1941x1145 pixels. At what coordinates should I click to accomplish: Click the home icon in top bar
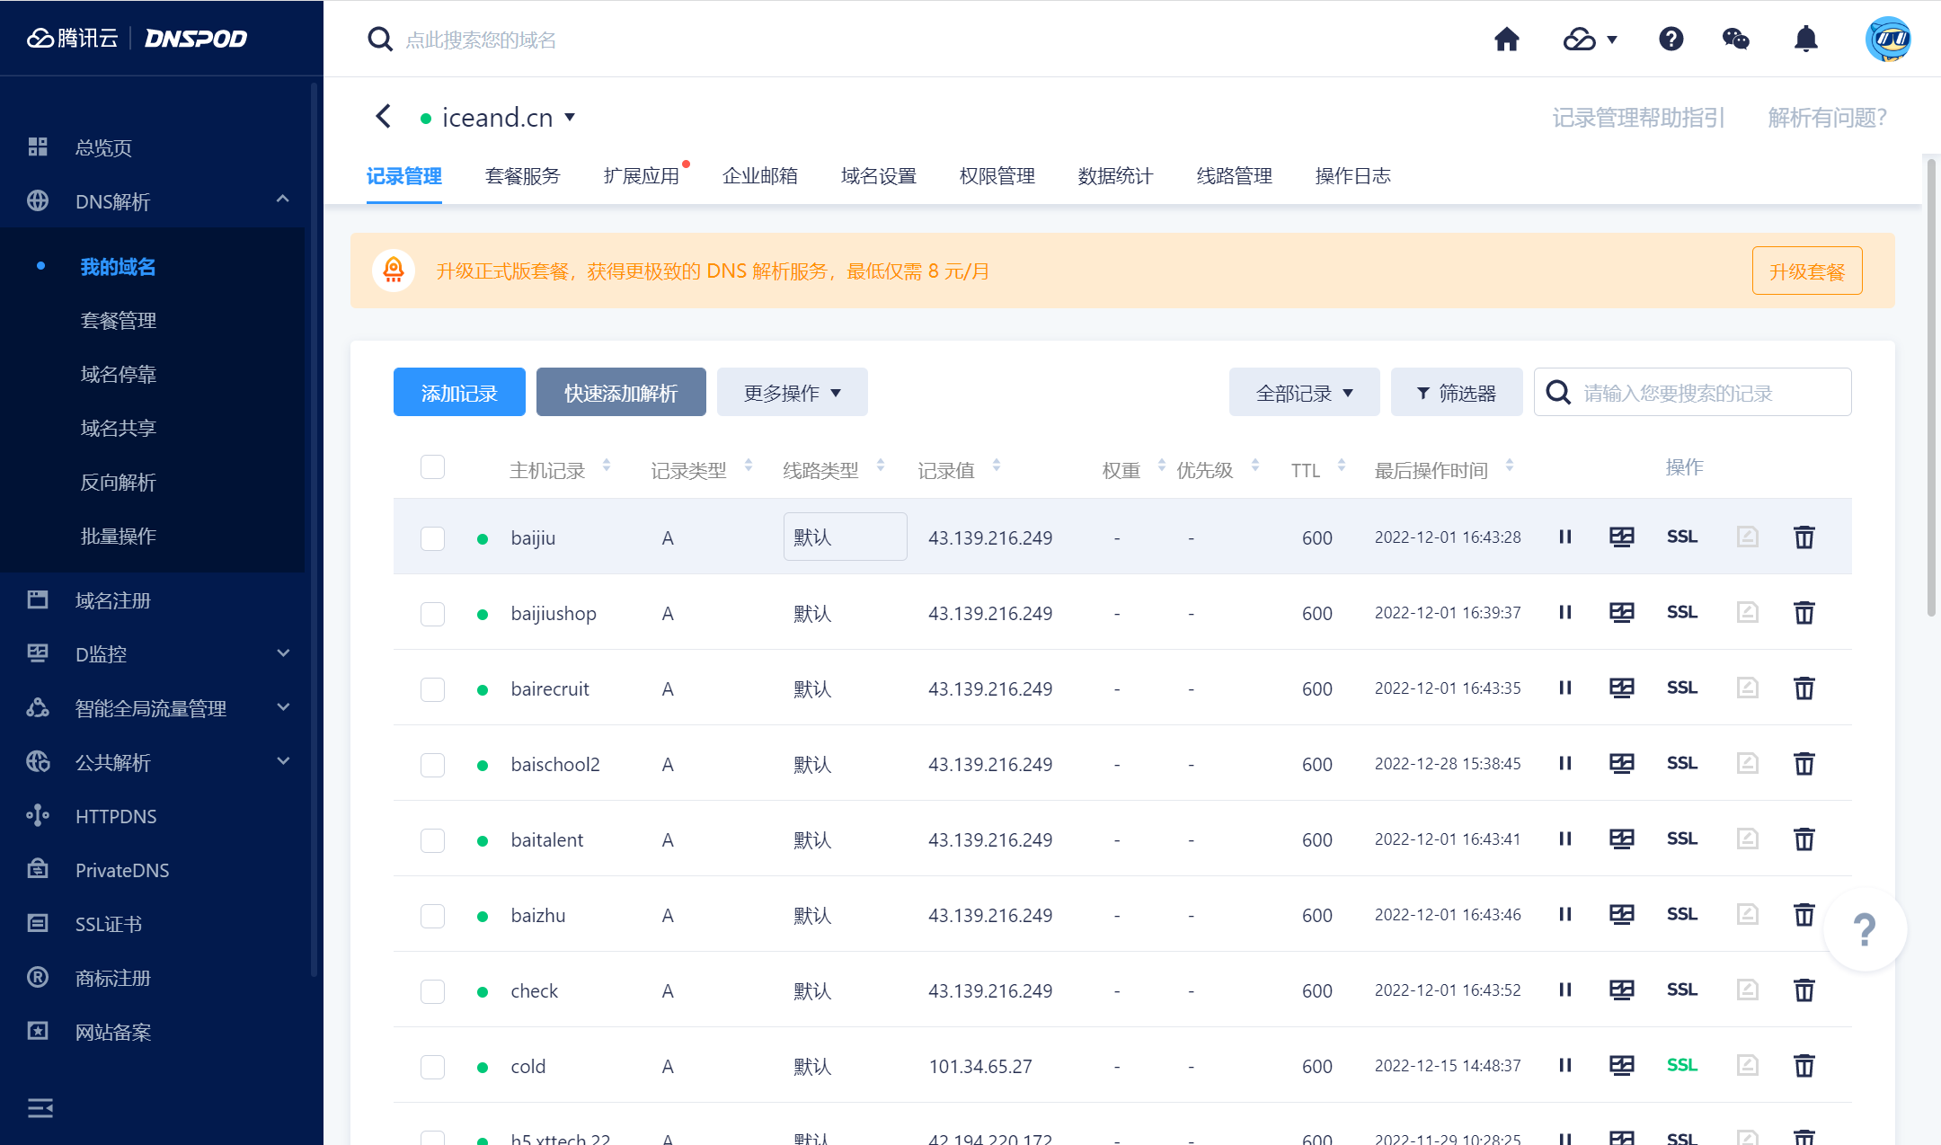coord(1506,40)
